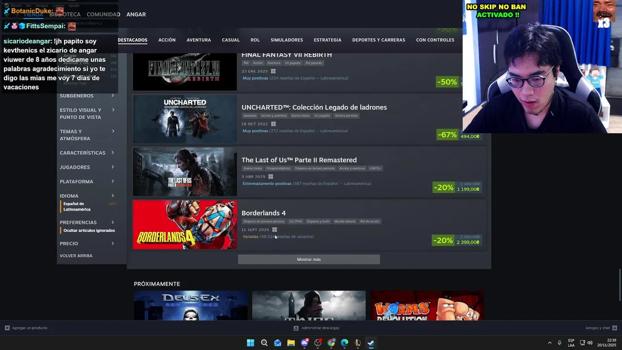Open OBS Studio from the taskbar
Viewport: 622px width, 350px height.
(x=318, y=343)
